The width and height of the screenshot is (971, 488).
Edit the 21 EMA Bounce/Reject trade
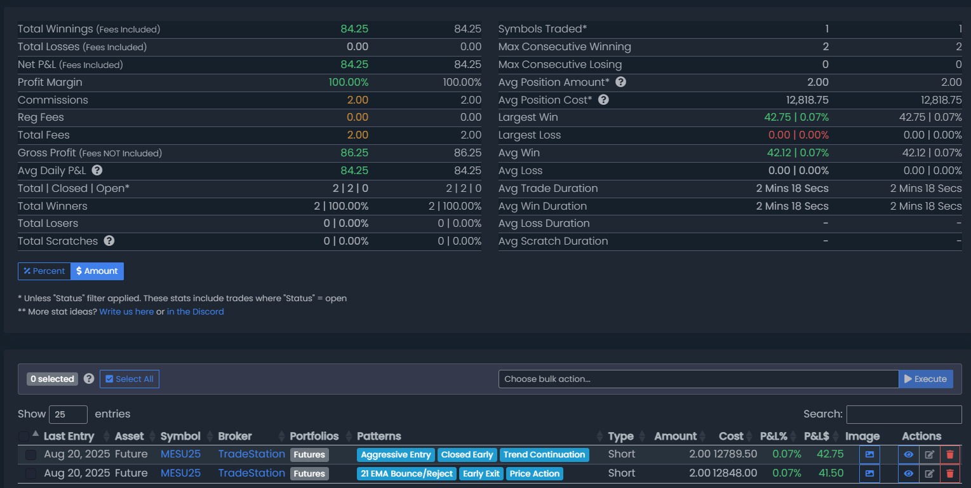929,473
